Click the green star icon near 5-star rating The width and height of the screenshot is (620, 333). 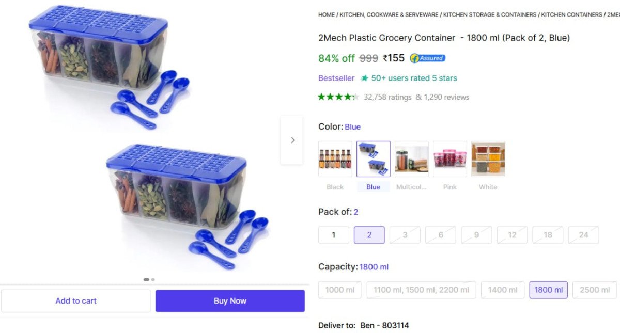365,78
